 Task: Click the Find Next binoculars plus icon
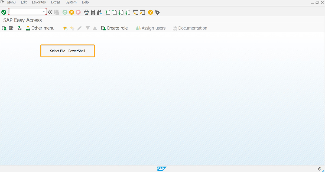99,12
